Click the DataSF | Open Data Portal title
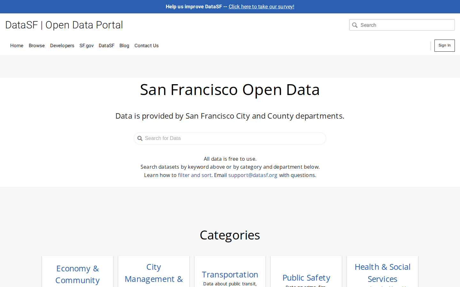This screenshot has height=287, width=460. pyautogui.click(x=64, y=25)
